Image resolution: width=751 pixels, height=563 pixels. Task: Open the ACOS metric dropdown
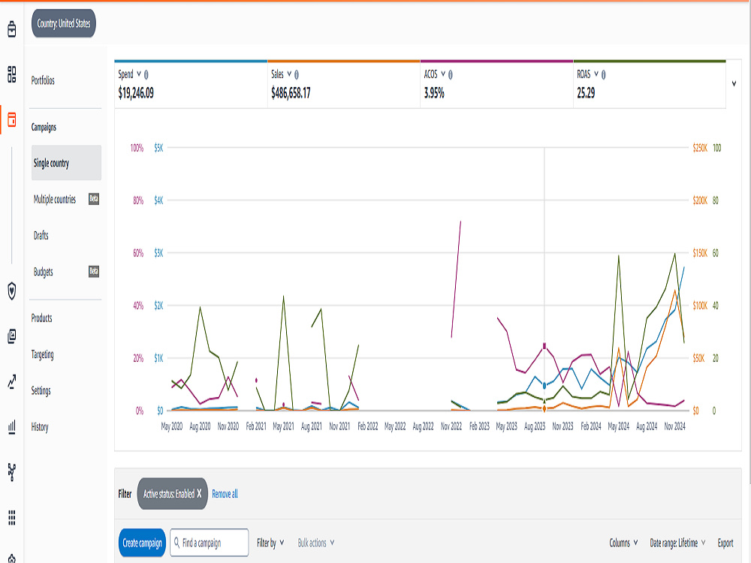[443, 74]
